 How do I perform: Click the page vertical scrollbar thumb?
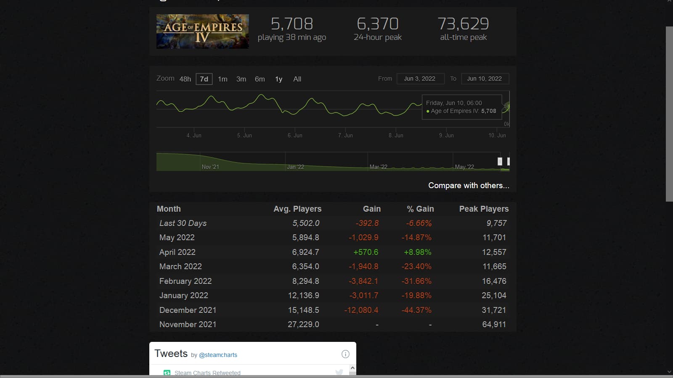pyautogui.click(x=669, y=114)
